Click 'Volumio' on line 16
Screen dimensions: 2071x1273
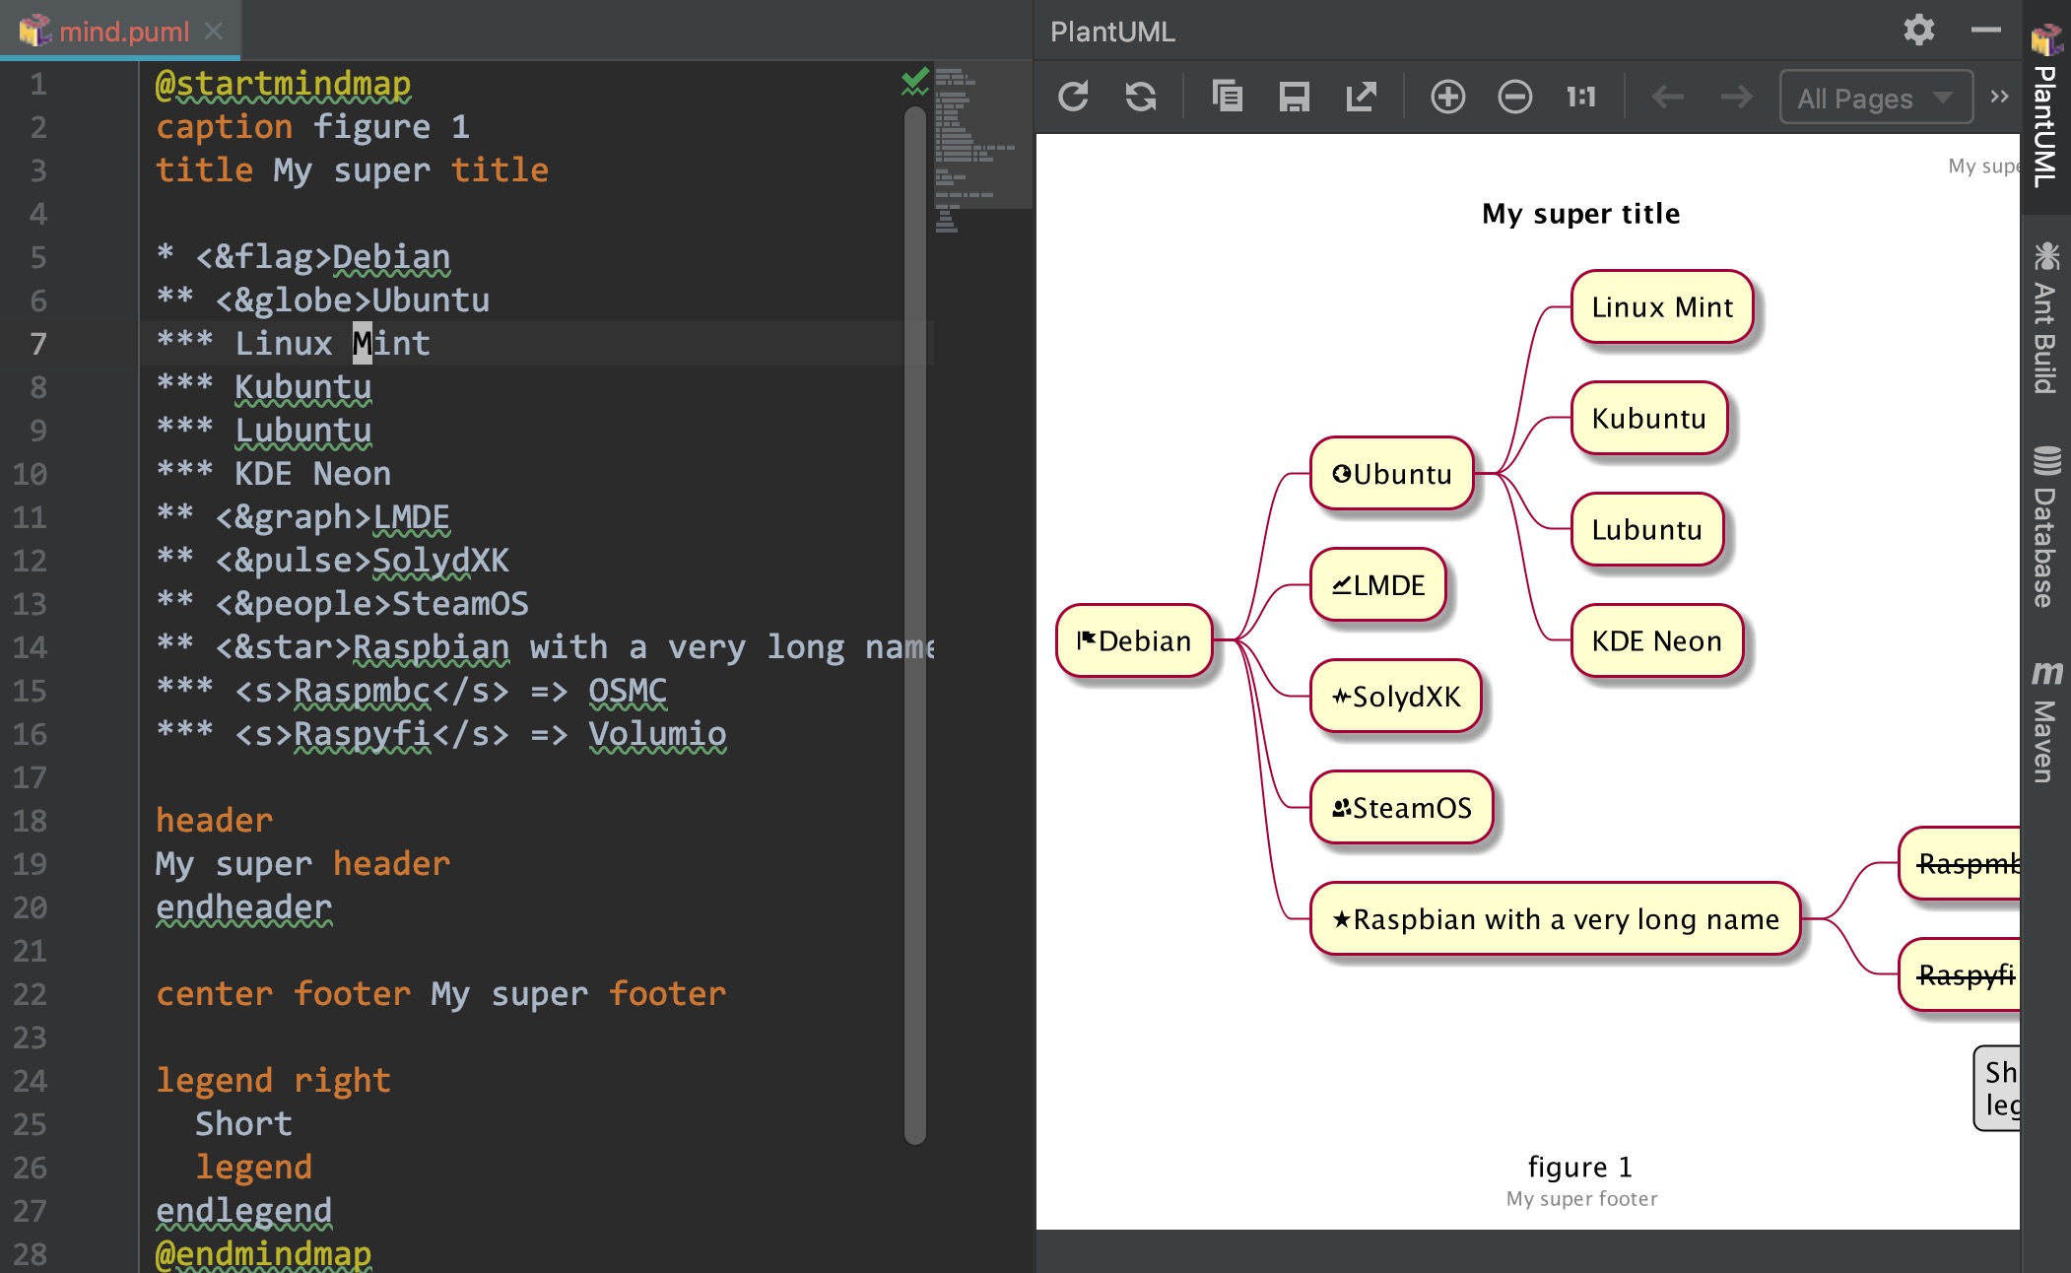tap(657, 734)
